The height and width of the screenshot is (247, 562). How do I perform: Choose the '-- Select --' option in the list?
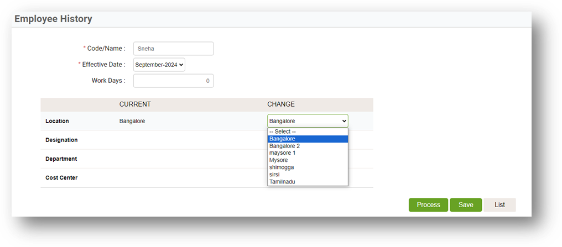pyautogui.click(x=308, y=132)
